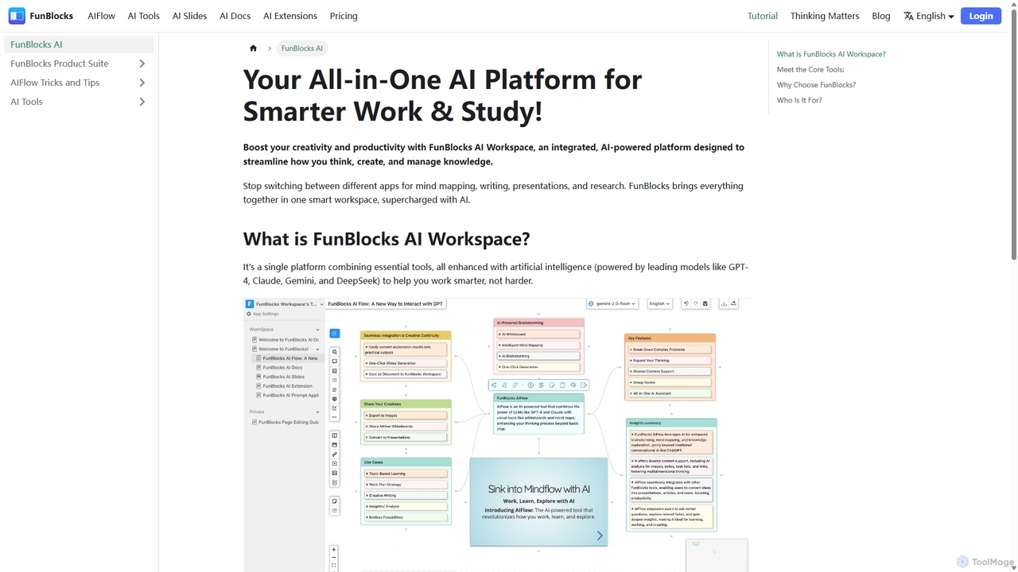
Task: Expand FunBlocks Product Suite in the sidebar
Action: tap(142, 64)
